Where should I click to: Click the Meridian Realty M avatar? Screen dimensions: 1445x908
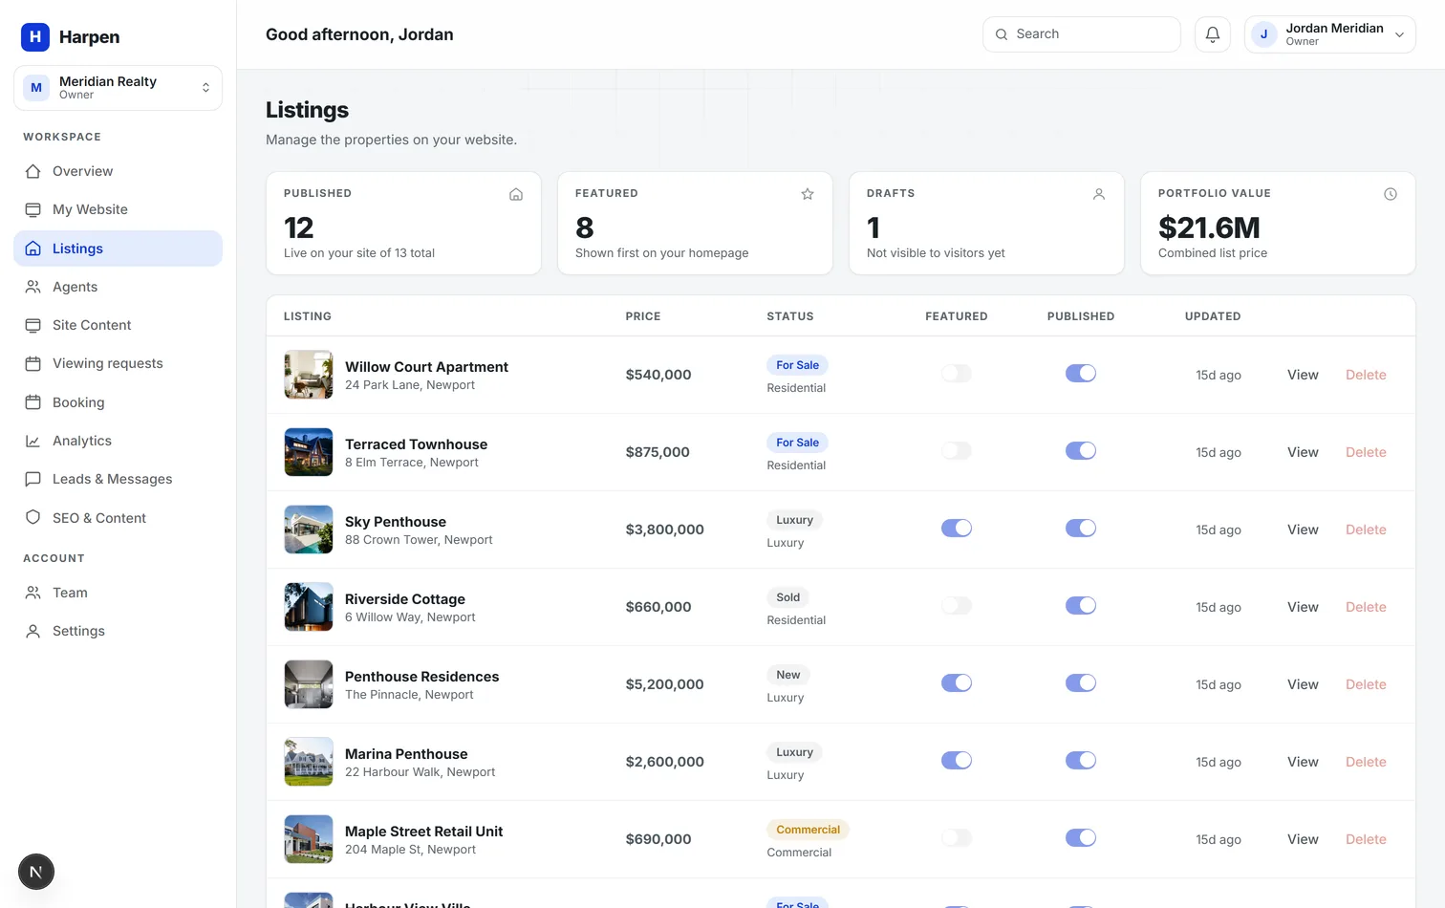point(36,88)
